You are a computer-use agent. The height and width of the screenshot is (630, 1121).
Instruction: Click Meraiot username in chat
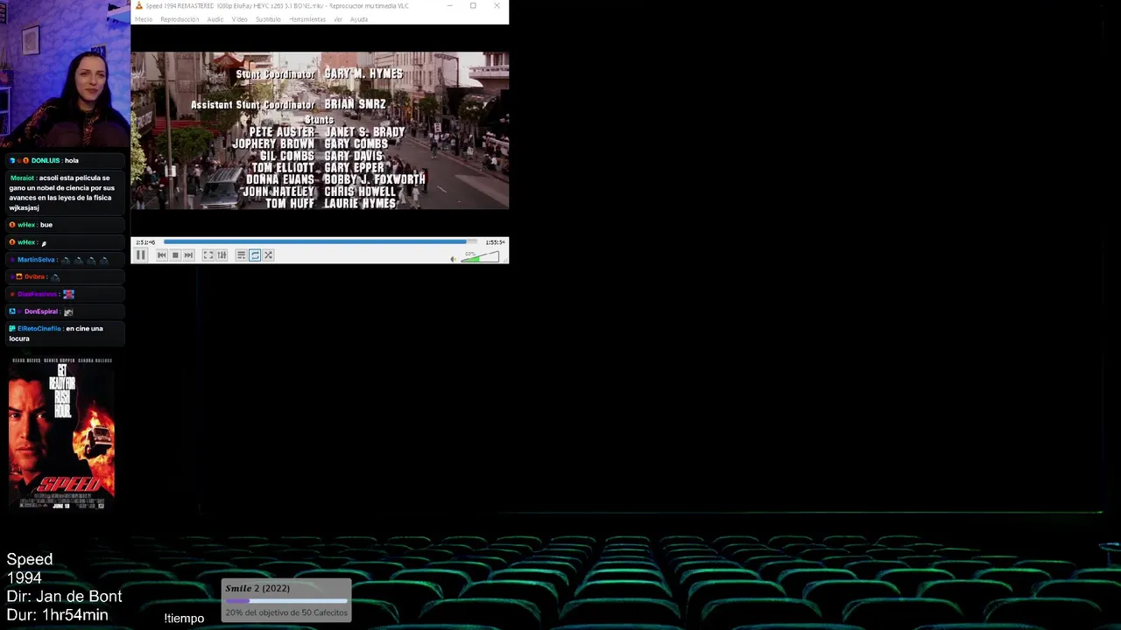click(x=22, y=178)
